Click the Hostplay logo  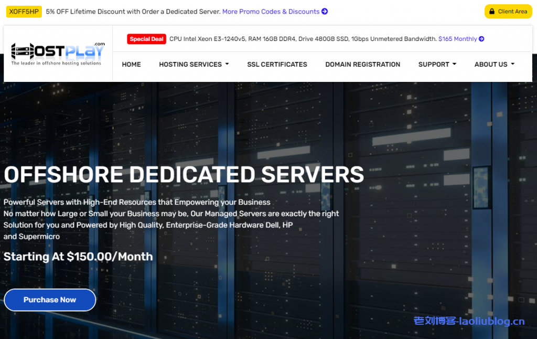click(x=57, y=54)
